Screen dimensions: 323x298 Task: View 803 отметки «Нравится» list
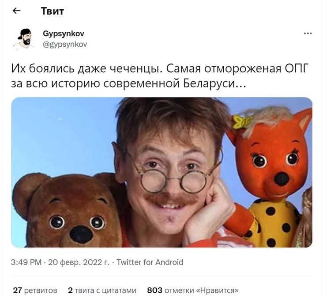[193, 291]
